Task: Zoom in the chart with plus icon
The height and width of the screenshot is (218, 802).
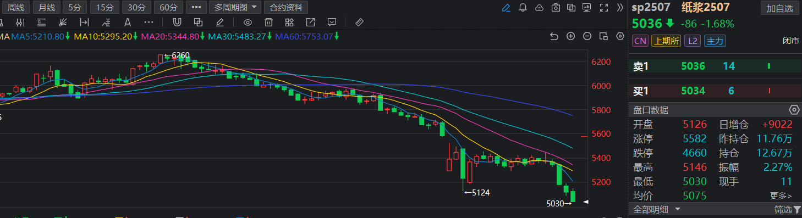Action: 571,36
